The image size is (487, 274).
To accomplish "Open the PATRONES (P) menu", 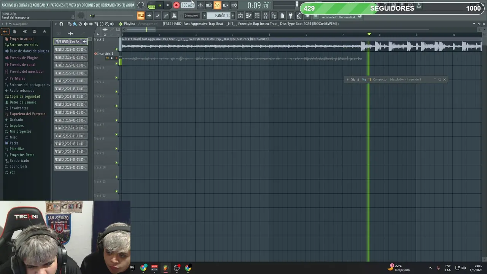I will (59, 5).
